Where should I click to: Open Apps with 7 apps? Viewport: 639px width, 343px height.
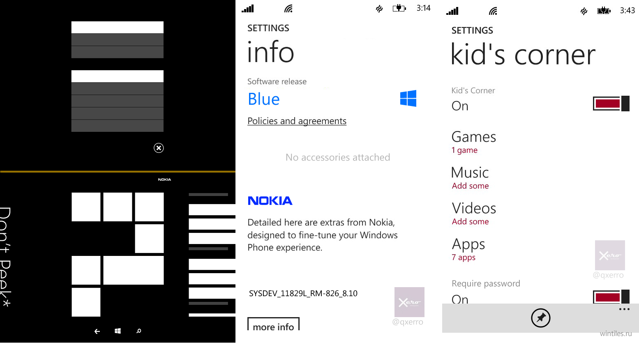[x=468, y=249]
